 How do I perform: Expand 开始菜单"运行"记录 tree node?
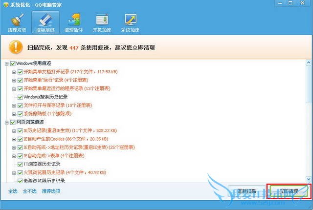pos(14,81)
